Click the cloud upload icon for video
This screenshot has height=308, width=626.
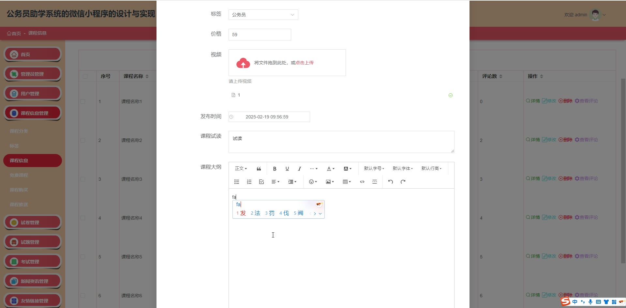click(243, 63)
